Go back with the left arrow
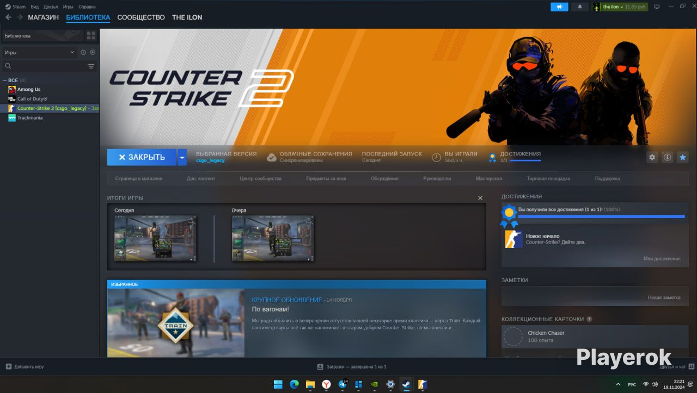The image size is (697, 393). click(x=8, y=17)
